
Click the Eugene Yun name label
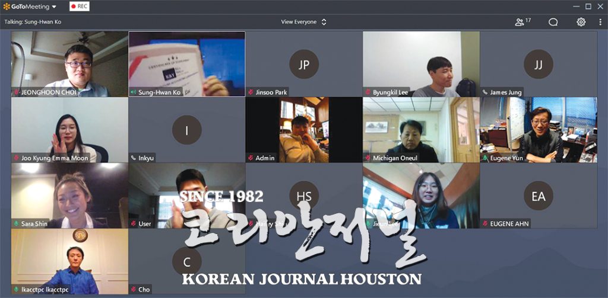tap(506, 158)
